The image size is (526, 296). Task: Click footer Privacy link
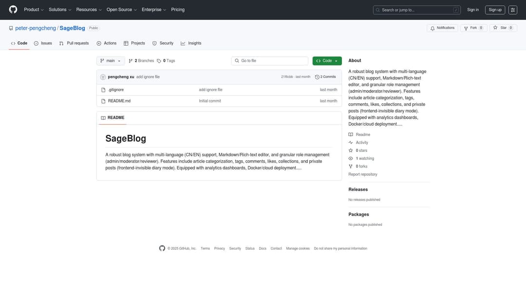(219, 249)
